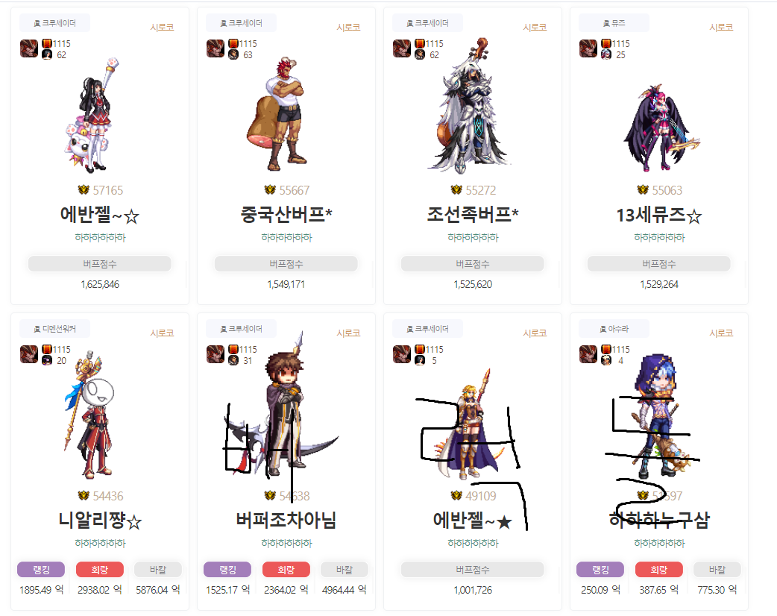The width and height of the screenshot is (777, 616).
Task: Click the fame crown icon beside 55667
Action: pyautogui.click(x=270, y=190)
